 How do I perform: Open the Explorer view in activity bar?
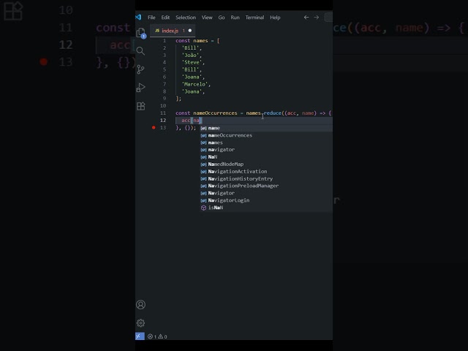(141, 33)
